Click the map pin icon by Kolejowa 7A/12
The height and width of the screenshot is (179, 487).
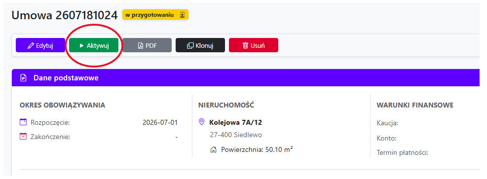pos(202,122)
